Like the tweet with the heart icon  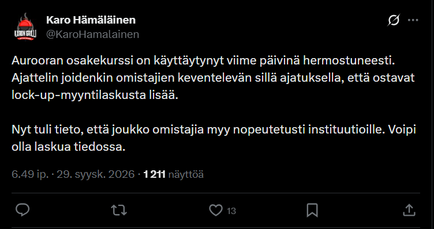coord(216,210)
